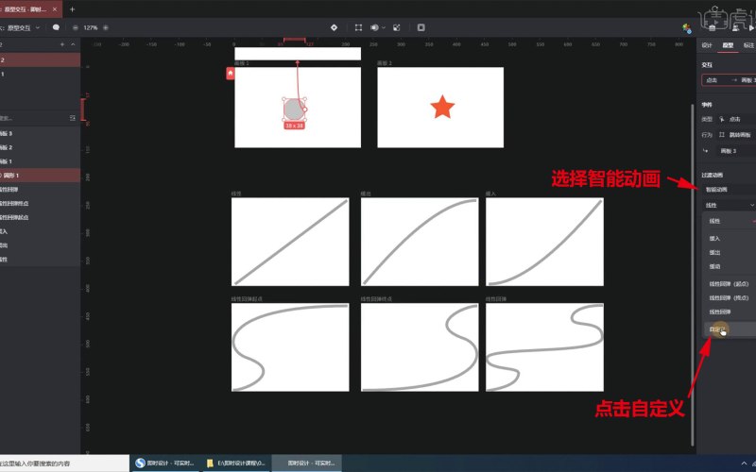
Task: Choose 线性回弹 (起点) easing option
Action: 730,284
